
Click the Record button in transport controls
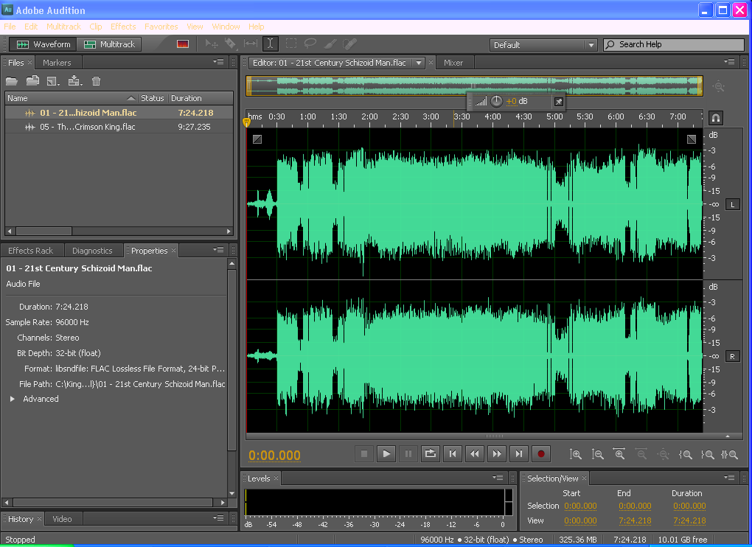(541, 454)
